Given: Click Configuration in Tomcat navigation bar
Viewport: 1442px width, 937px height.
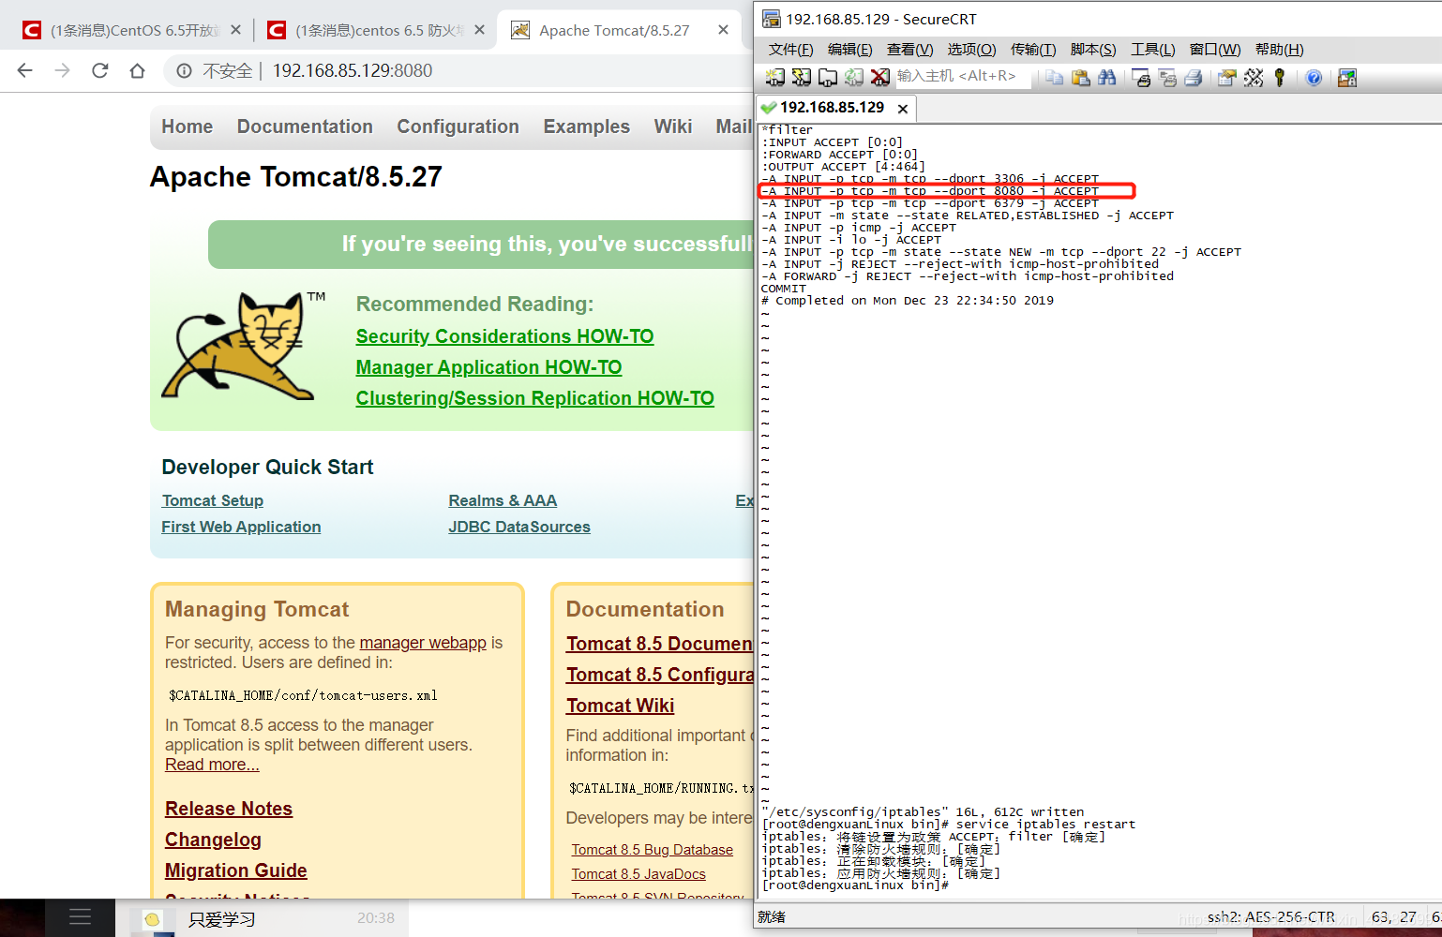Looking at the screenshot, I should [458, 126].
